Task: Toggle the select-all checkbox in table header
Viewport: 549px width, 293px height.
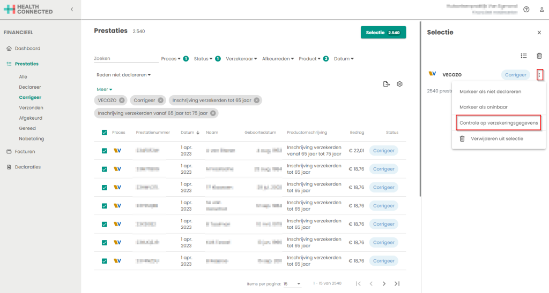Action: pos(105,133)
